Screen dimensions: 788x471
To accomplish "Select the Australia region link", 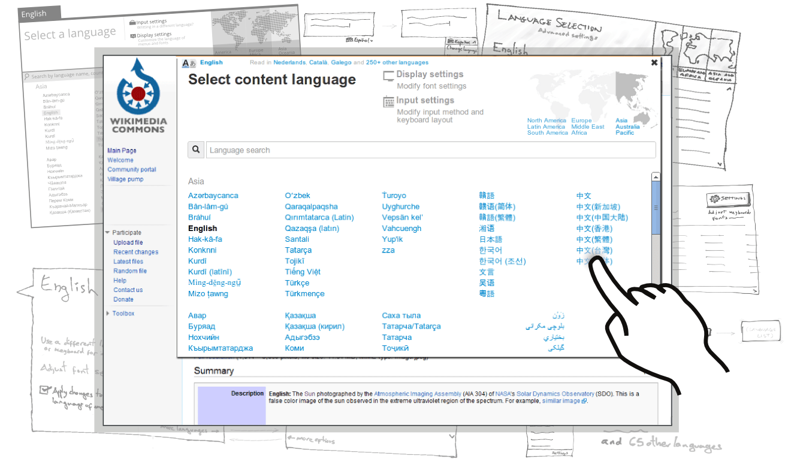I will tap(627, 126).
